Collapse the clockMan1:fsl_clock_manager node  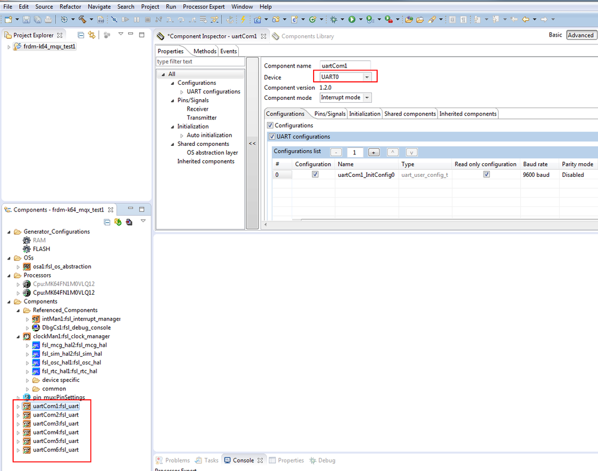(x=18, y=337)
